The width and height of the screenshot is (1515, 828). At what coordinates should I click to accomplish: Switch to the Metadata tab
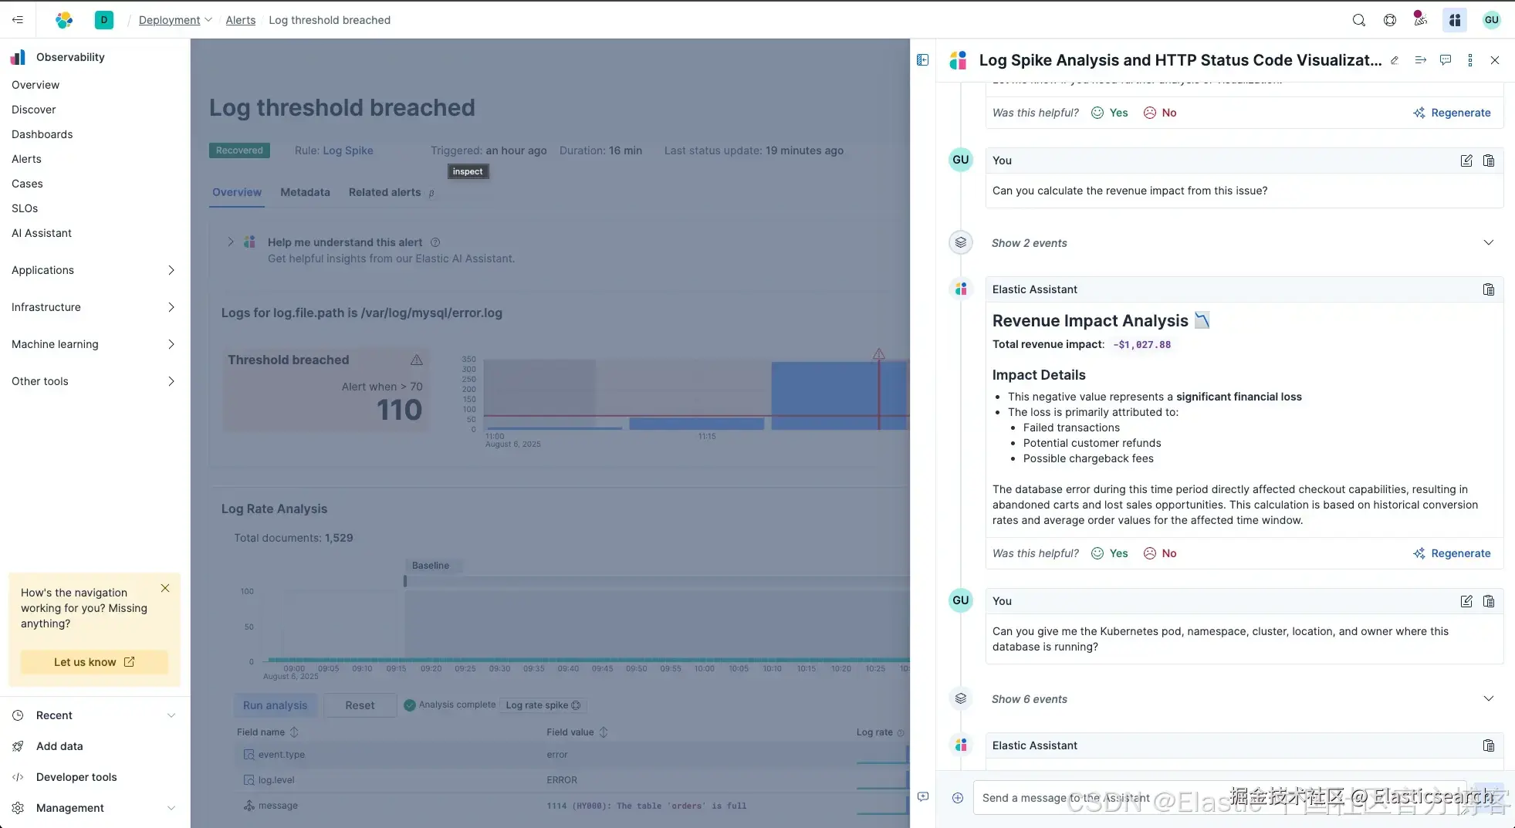pos(305,192)
